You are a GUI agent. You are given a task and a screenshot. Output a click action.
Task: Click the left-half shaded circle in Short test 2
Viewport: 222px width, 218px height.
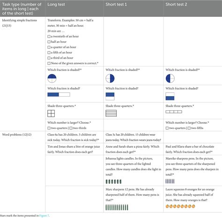[x=170, y=78]
